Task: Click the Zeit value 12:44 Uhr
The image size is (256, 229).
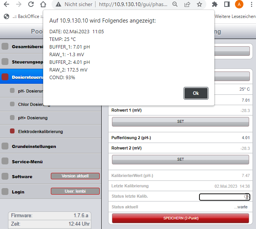Action: pyautogui.click(x=79, y=224)
